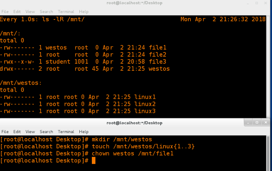The image size is (272, 171).
Task: Click the '1001' group of file3
Action: point(82,62)
